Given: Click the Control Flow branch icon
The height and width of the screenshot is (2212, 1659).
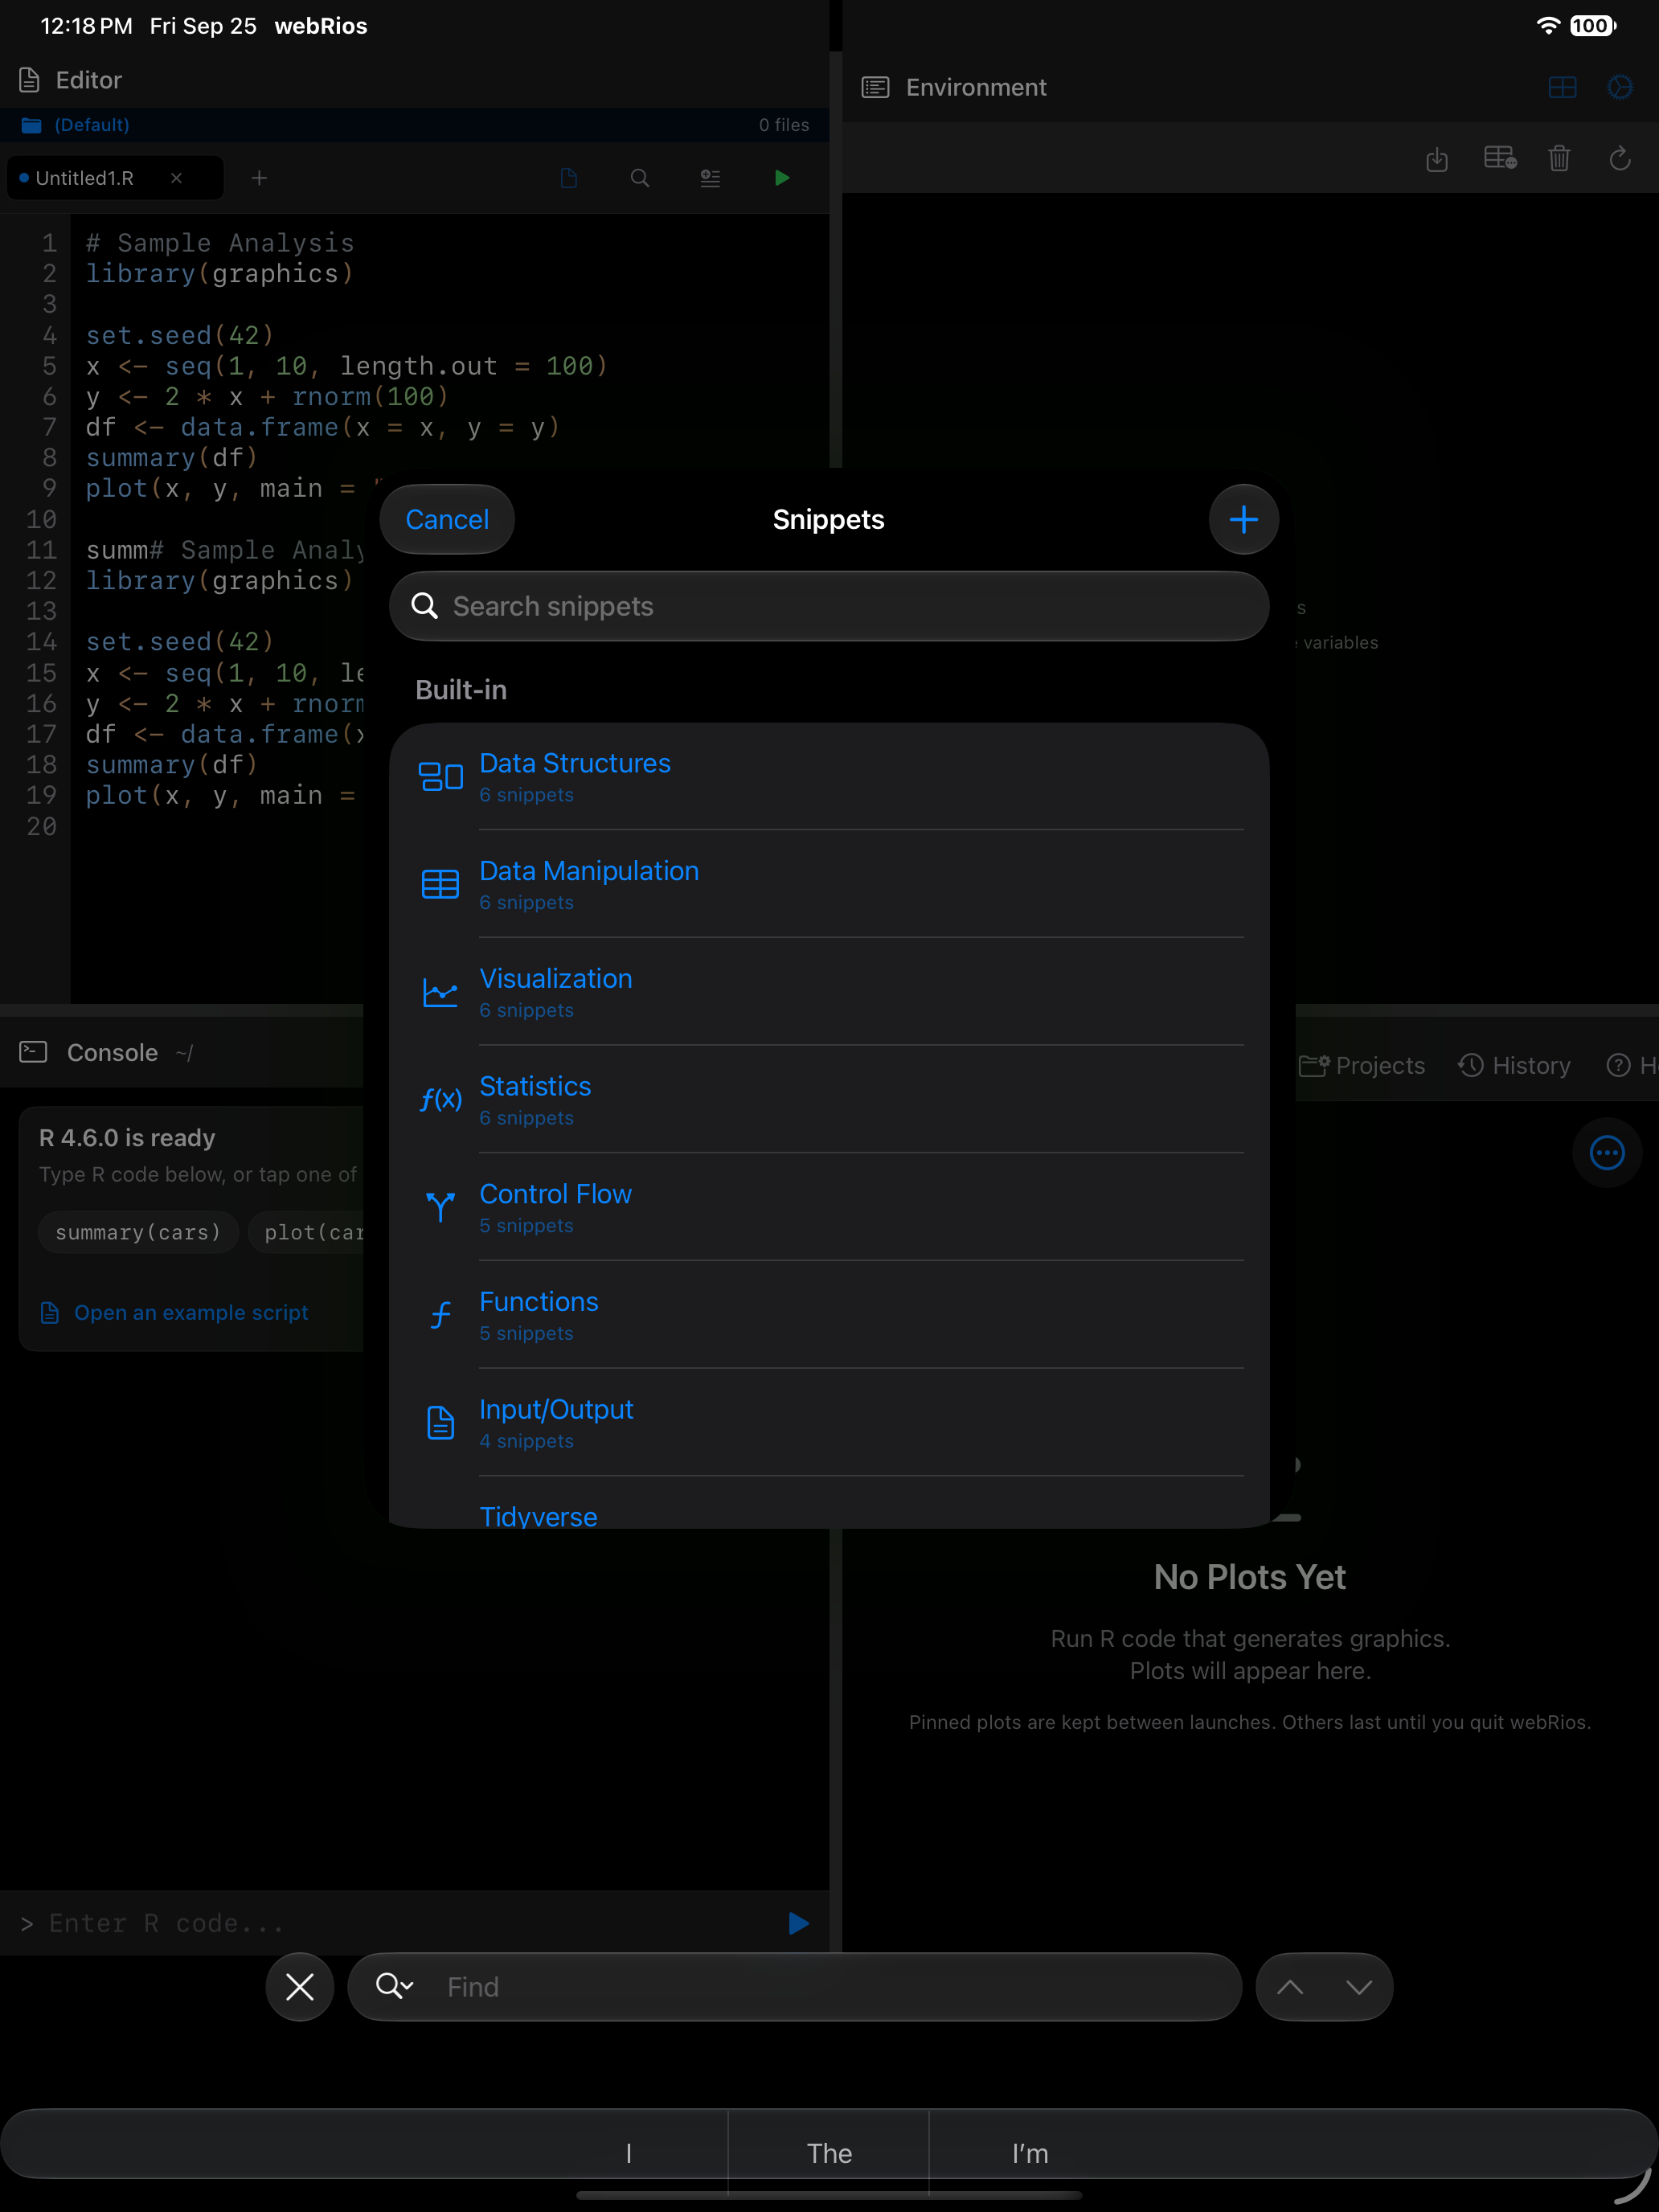Looking at the screenshot, I should [440, 1207].
